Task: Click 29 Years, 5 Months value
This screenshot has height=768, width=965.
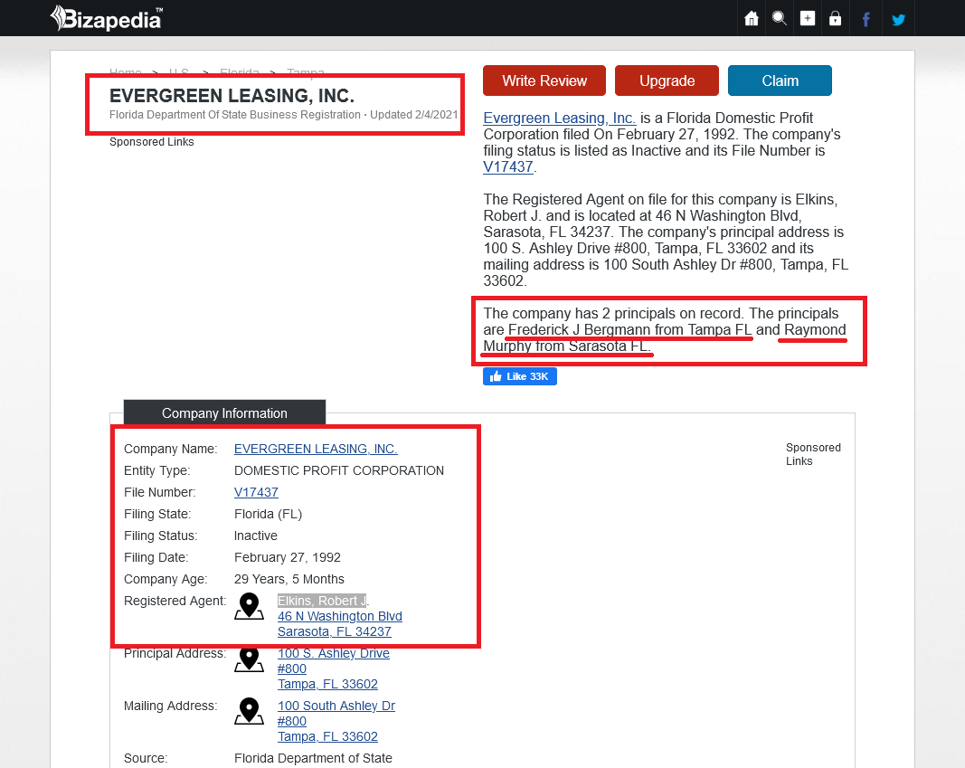Action: pos(289,579)
